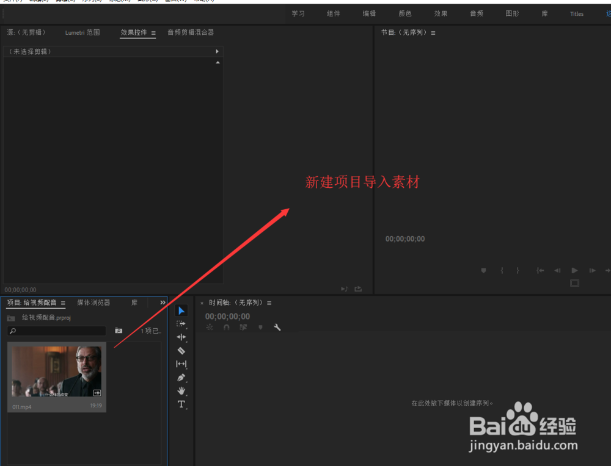Open timeline panel menu
The width and height of the screenshot is (611, 466).
(269, 303)
